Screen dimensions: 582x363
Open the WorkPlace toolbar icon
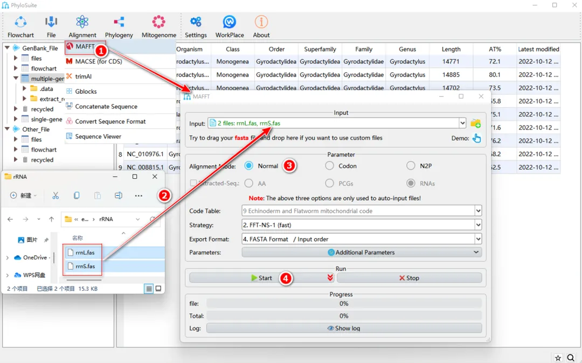pos(230,27)
